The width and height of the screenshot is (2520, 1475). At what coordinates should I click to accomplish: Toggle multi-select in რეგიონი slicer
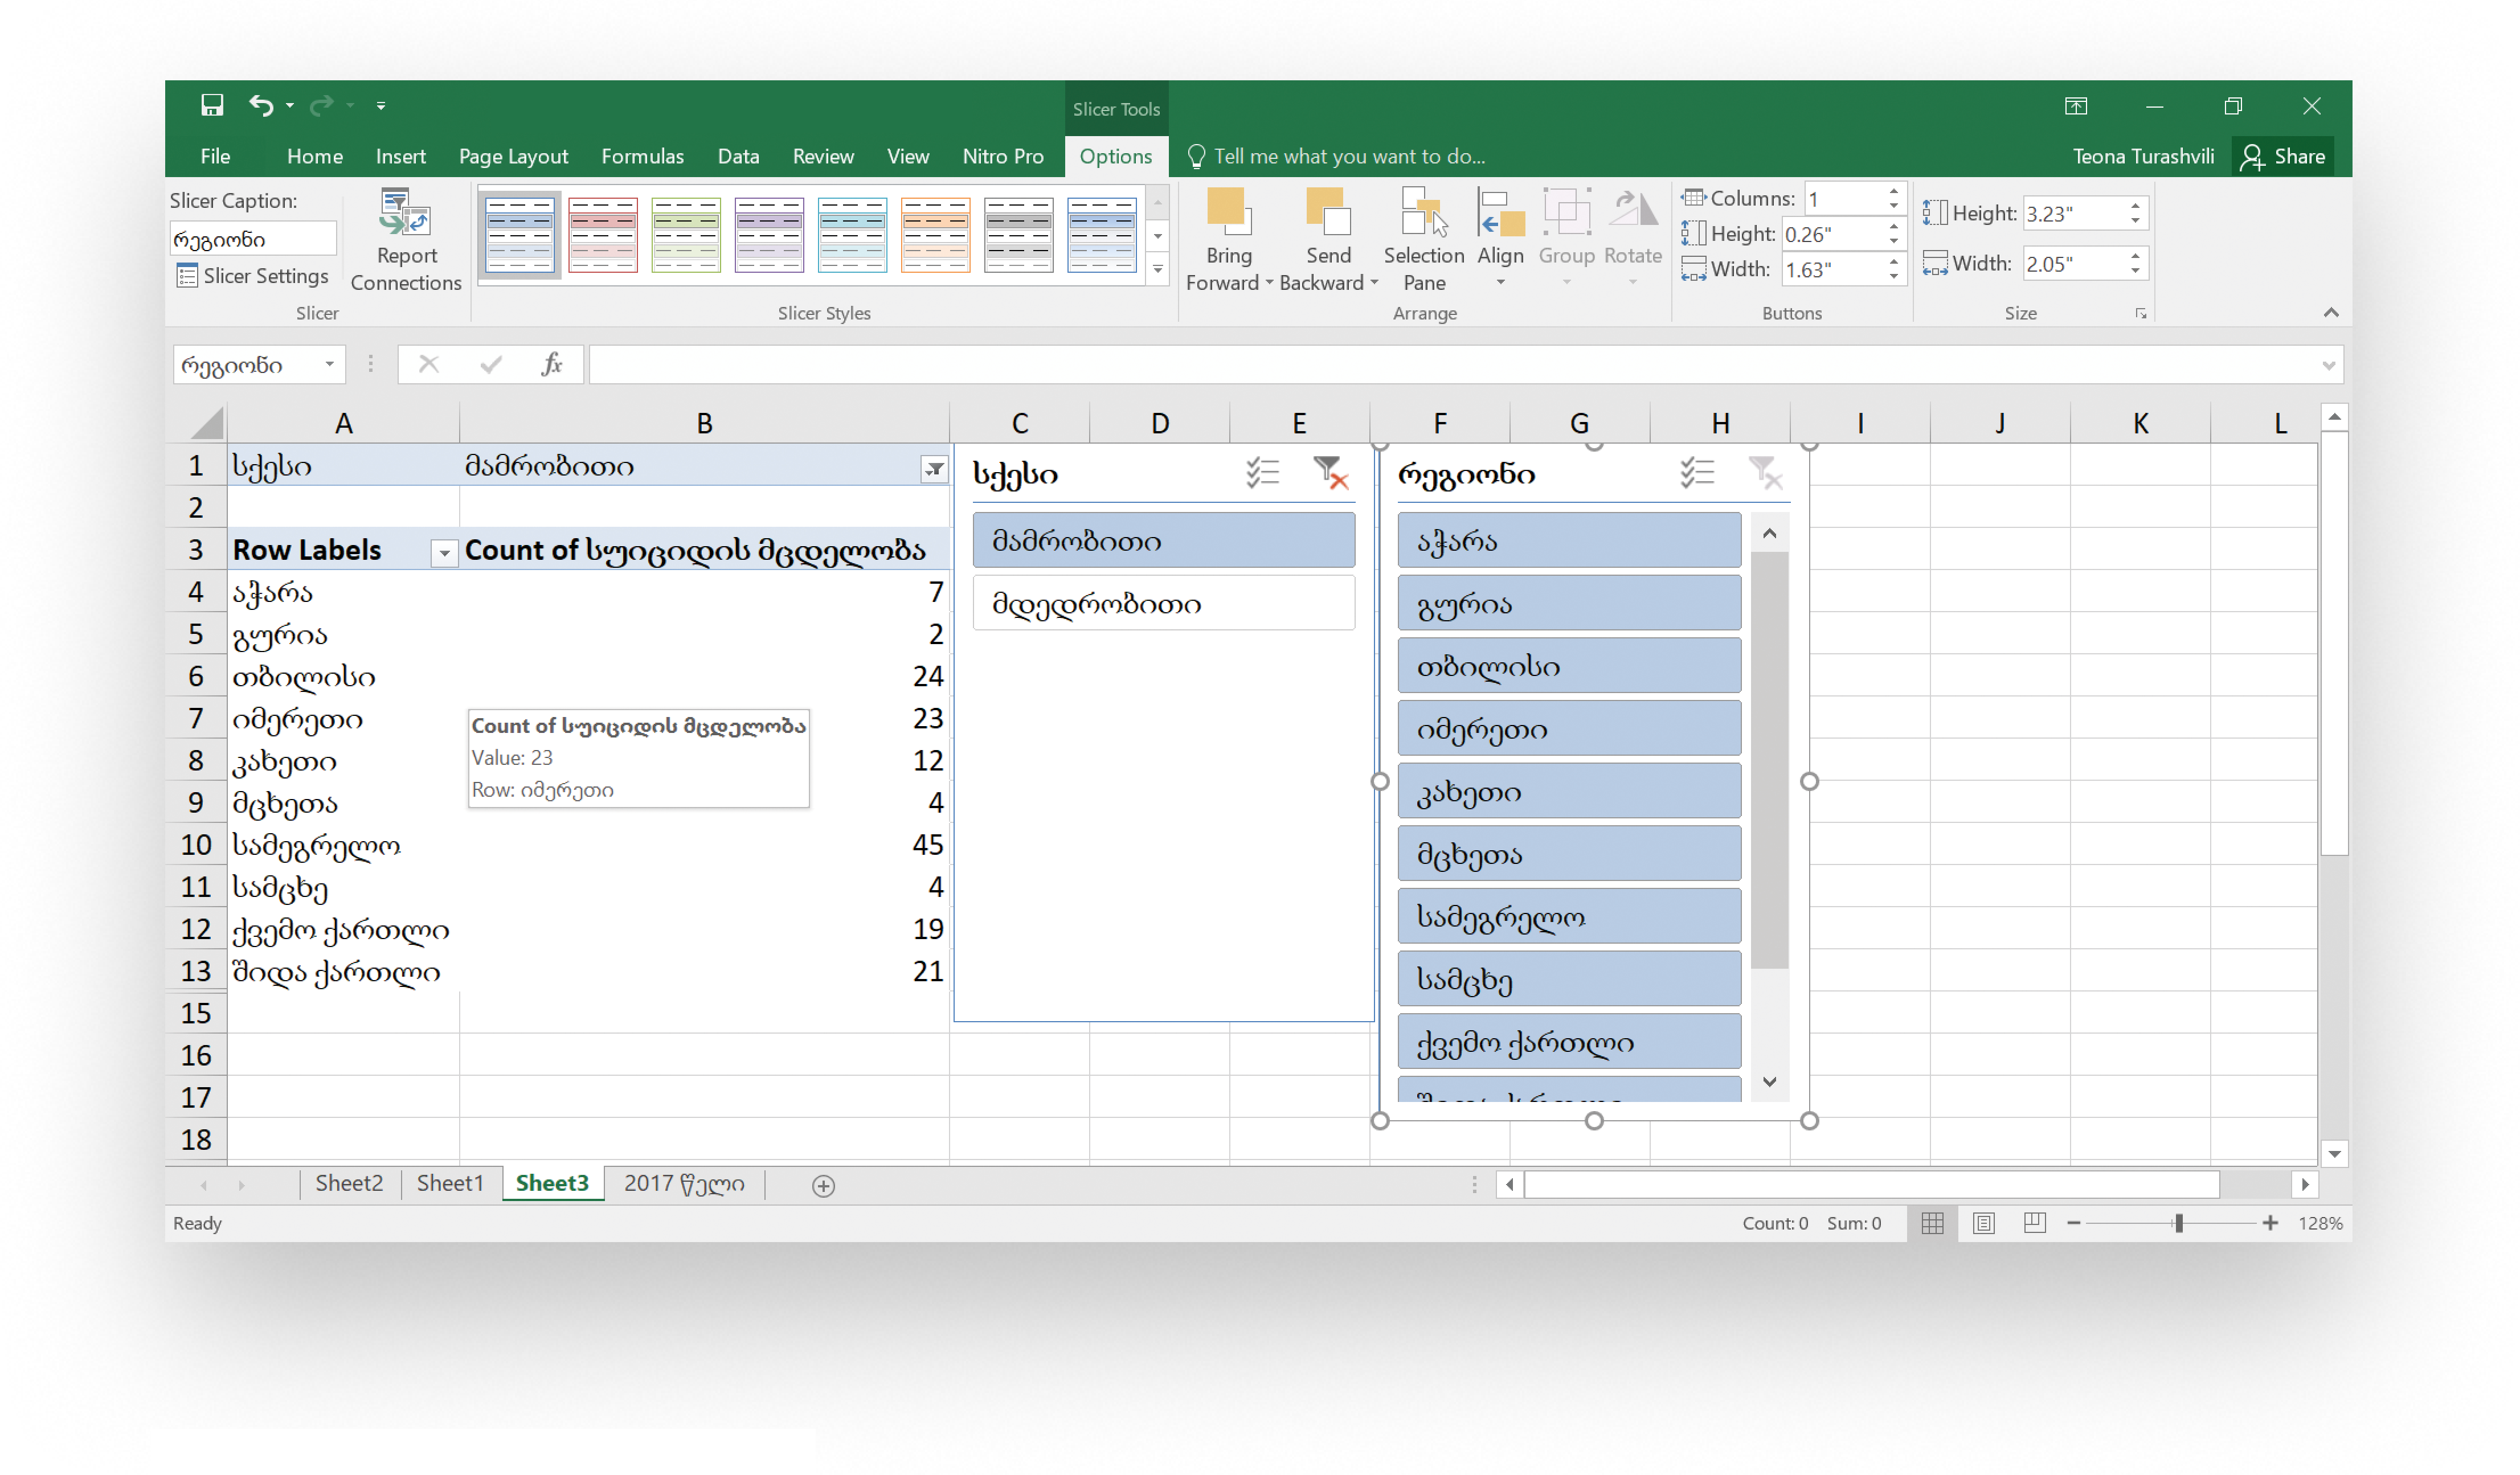pyautogui.click(x=1697, y=473)
